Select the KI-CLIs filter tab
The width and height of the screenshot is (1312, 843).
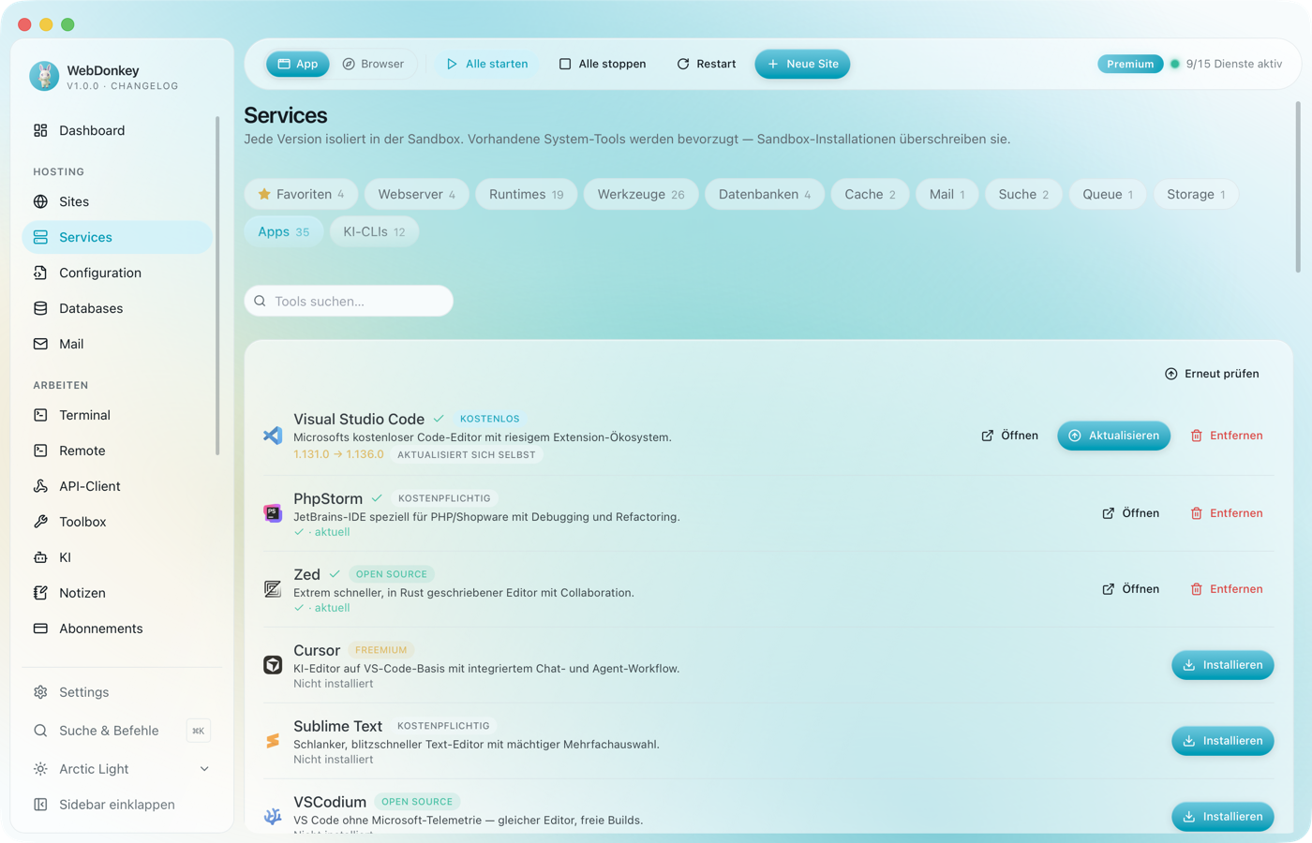pos(374,231)
